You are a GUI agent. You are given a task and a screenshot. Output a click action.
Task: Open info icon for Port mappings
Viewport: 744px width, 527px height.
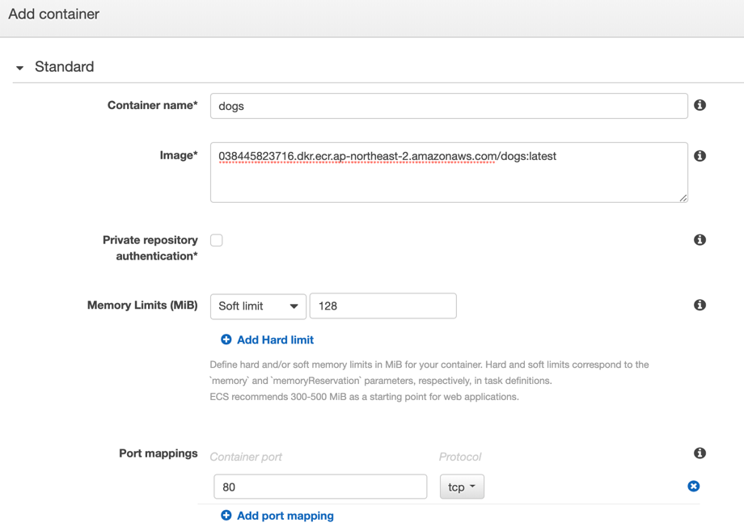700,453
